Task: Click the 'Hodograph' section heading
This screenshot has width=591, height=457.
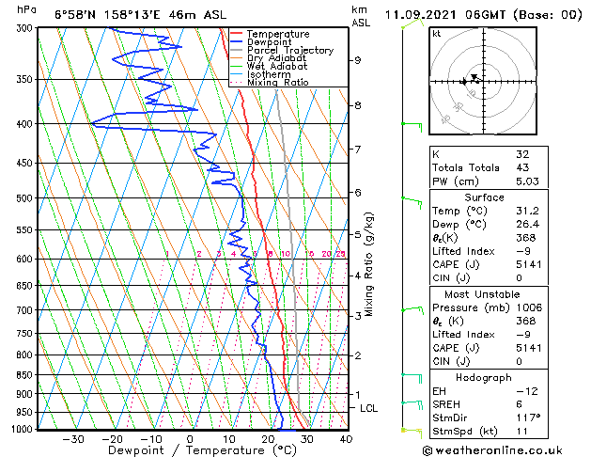Action: (484, 377)
